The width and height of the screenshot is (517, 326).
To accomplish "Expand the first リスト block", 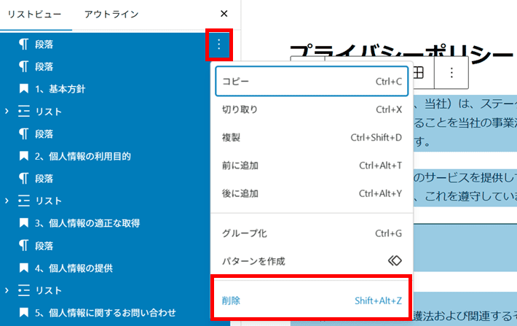I will point(7,112).
